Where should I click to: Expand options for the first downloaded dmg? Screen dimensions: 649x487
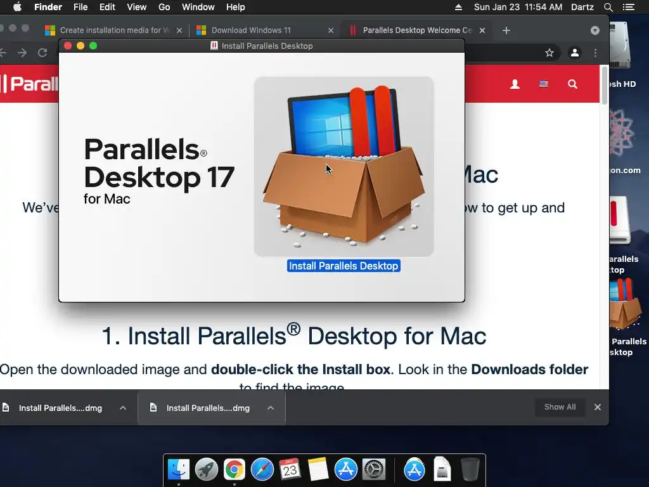pyautogui.click(x=123, y=408)
